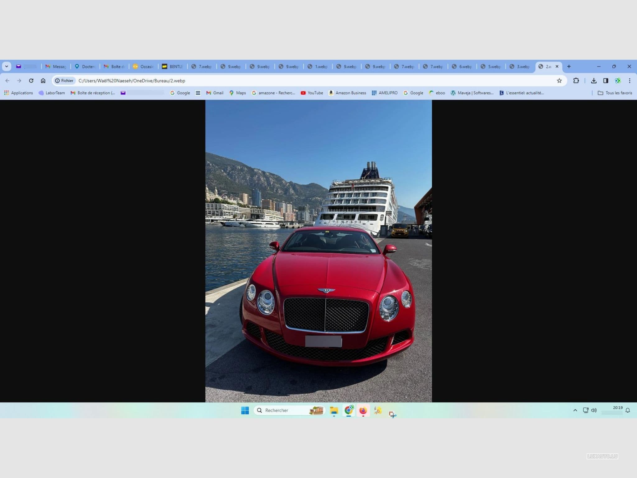
Task: Close the active 2.webp tab
Action: pos(557,66)
